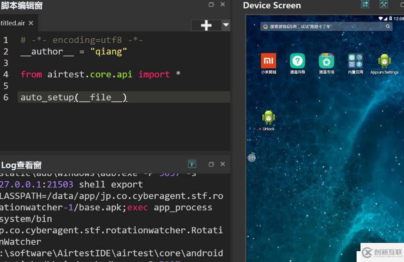
Task: Click the AirtestIDE path line in log
Action: 112,253
